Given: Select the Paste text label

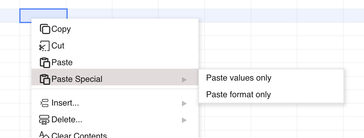Looking at the screenshot, I should pyautogui.click(x=62, y=63).
